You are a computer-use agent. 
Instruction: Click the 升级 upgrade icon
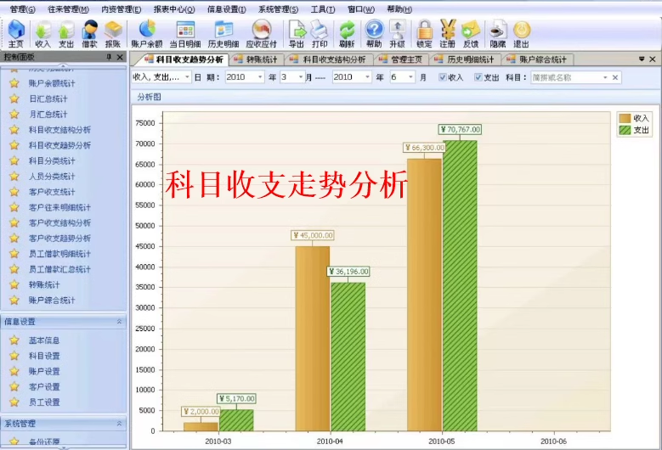tap(397, 33)
